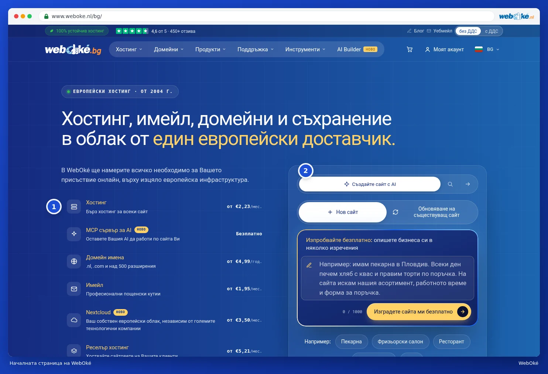This screenshot has width=548, height=374.
Task: Open the Уебмейл link
Action: (439, 31)
